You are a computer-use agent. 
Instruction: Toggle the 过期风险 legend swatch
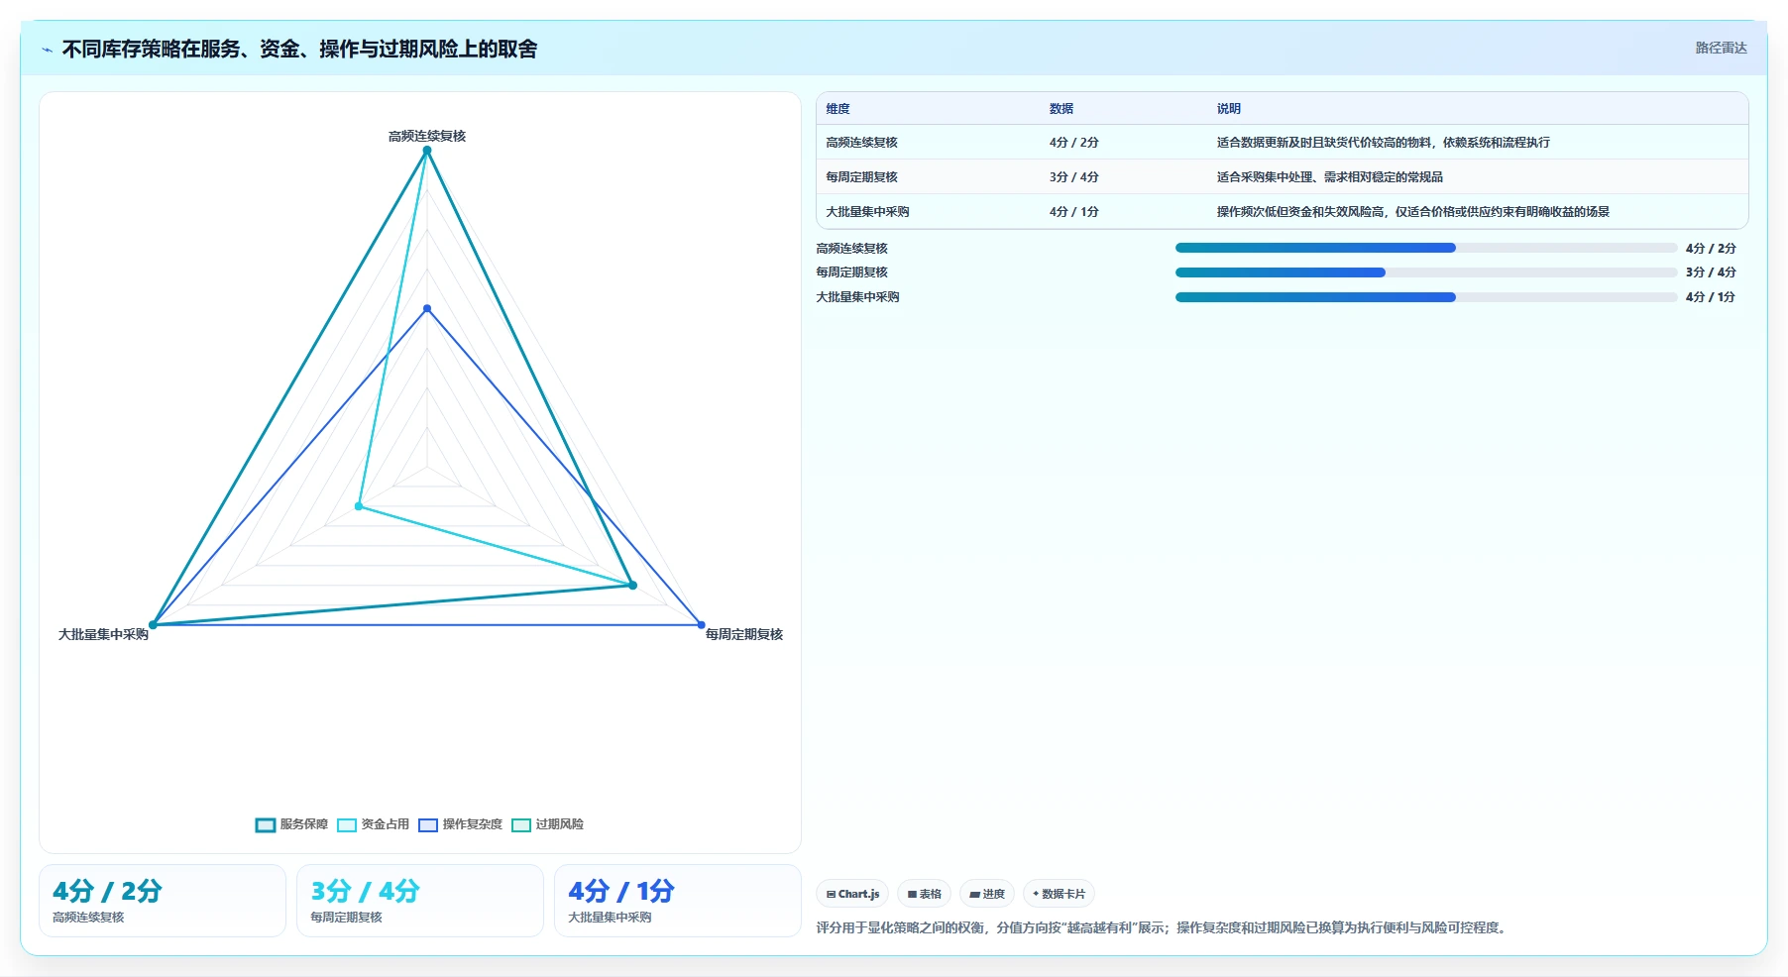pyautogui.click(x=521, y=824)
